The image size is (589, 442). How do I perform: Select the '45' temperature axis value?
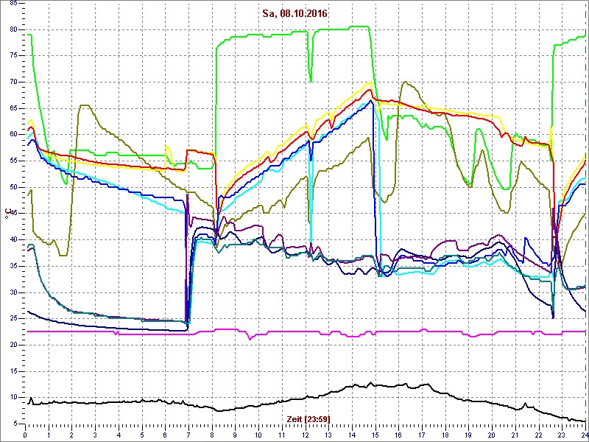(13, 214)
